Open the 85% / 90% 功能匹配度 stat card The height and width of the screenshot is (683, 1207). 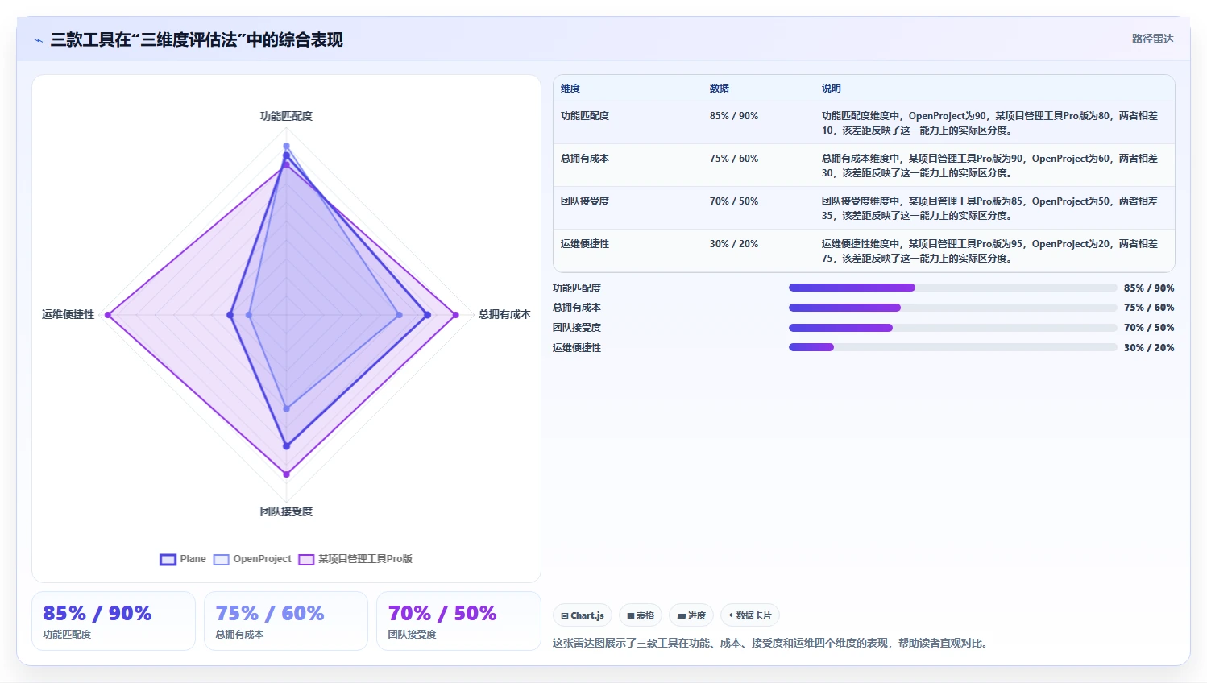[x=114, y=621]
